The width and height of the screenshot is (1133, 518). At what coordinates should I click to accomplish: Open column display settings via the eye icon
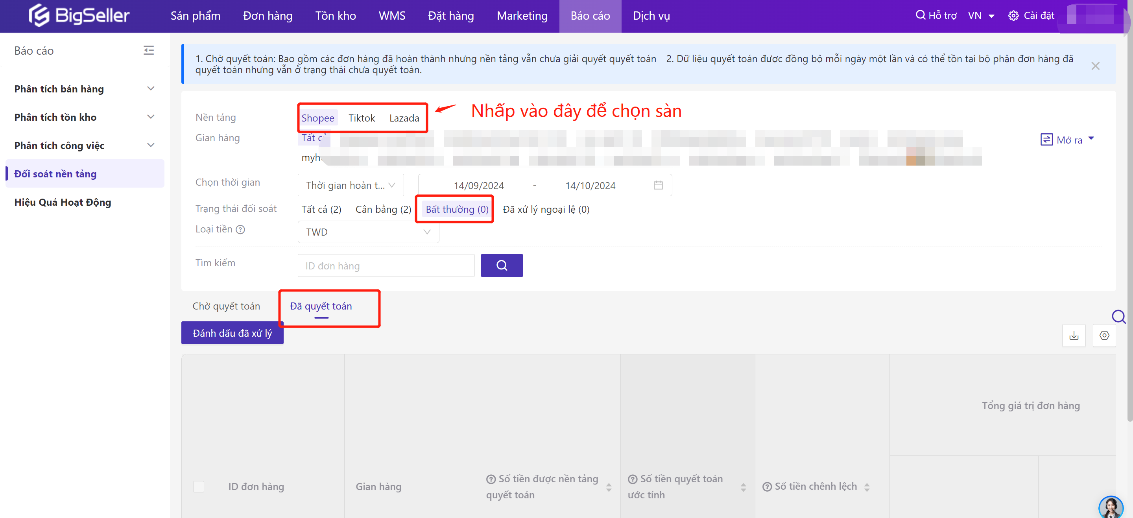[x=1104, y=336]
